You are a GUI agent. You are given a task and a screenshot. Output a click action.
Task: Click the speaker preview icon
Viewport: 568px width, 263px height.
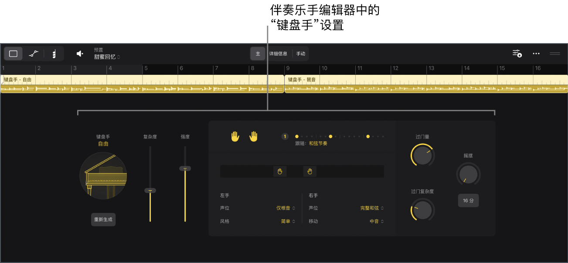tap(80, 54)
